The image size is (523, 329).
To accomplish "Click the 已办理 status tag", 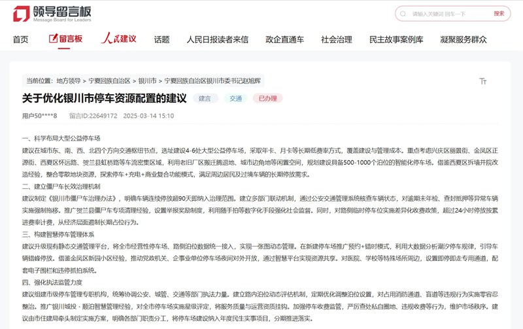I will (268, 98).
